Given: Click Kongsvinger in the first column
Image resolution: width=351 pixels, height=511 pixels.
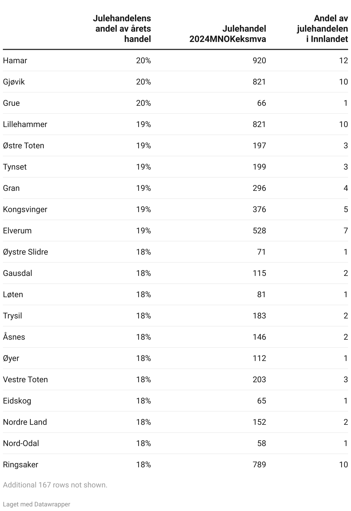Looking at the screenshot, I should [25, 210].
